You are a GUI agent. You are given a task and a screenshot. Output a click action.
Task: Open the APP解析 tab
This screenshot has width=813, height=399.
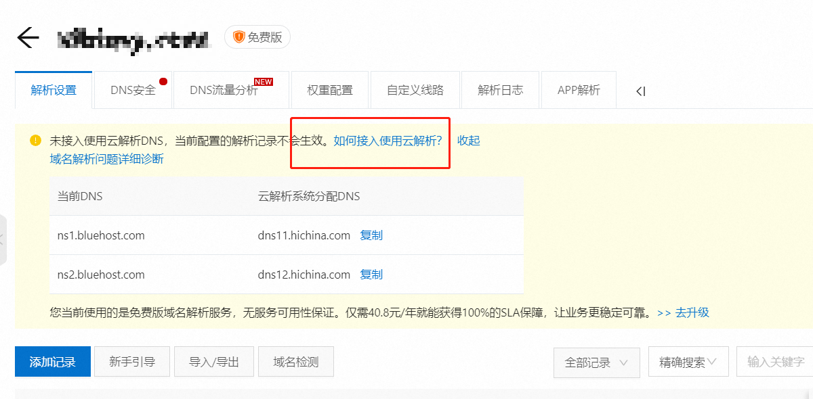pyautogui.click(x=579, y=91)
